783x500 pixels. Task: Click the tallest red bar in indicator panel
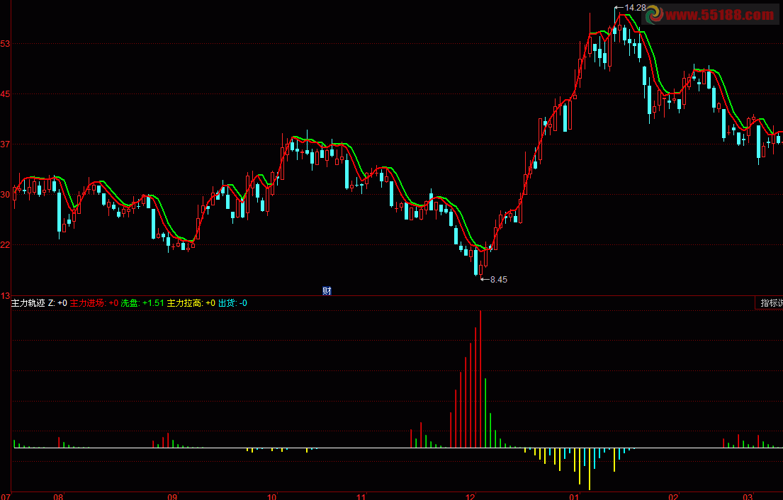point(480,379)
